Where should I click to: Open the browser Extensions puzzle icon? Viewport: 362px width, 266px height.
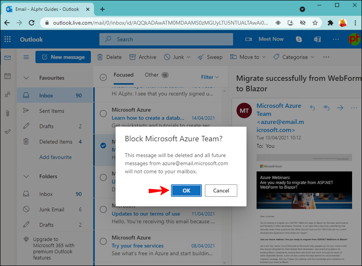click(330, 23)
